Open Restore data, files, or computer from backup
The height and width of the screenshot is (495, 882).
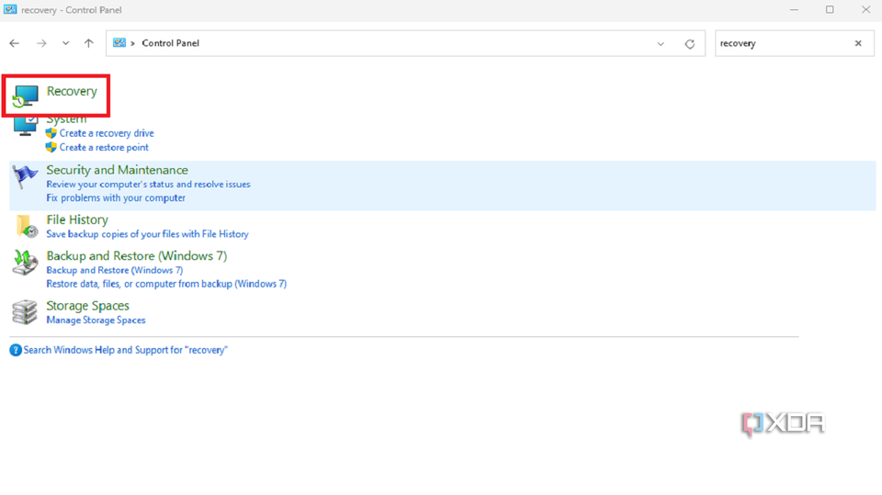coord(166,284)
